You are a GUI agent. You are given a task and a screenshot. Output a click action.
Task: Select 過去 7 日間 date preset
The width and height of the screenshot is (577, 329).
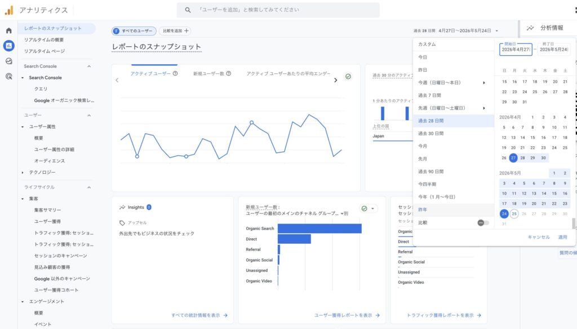(454, 95)
